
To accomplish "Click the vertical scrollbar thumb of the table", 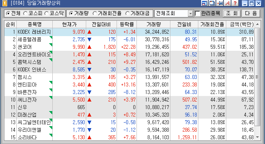I will tap(257, 77).
